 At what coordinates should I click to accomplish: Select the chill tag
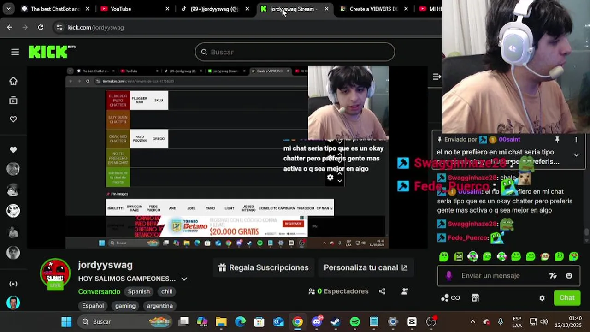[x=167, y=291]
